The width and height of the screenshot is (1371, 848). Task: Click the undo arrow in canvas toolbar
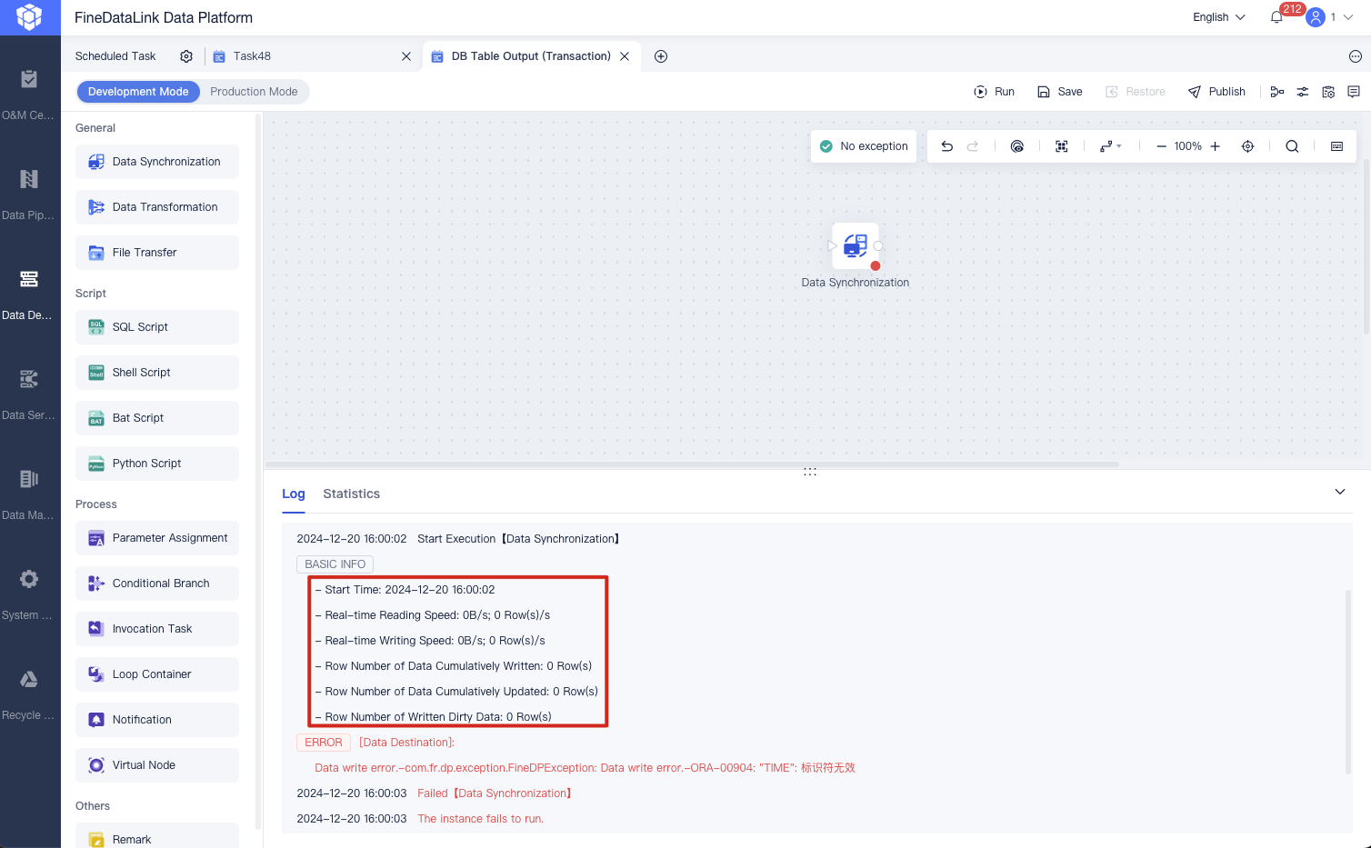tap(946, 146)
